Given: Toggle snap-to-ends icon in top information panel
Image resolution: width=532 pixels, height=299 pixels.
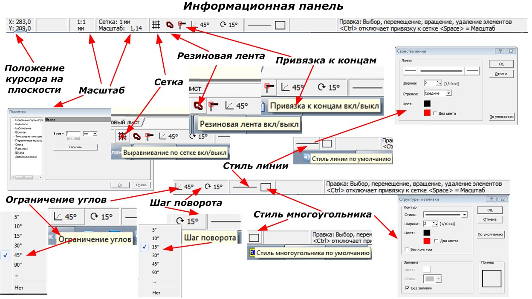Looking at the screenshot, I should pyautogui.click(x=182, y=25).
